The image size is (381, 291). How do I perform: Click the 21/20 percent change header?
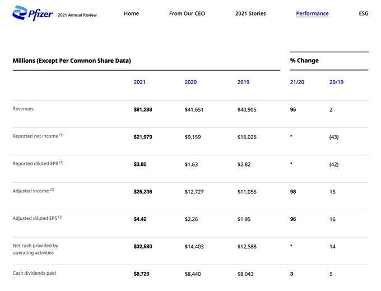coord(297,82)
